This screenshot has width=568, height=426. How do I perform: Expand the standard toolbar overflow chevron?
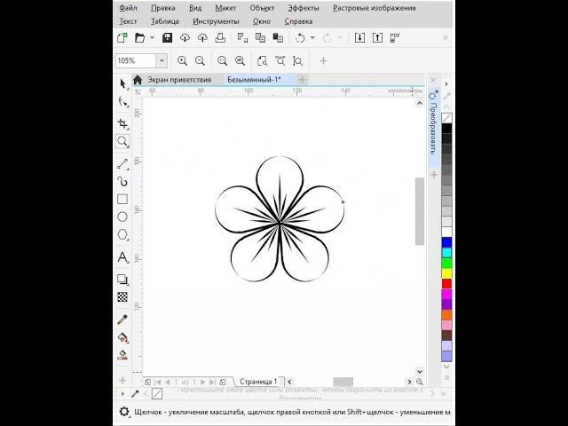446,37
